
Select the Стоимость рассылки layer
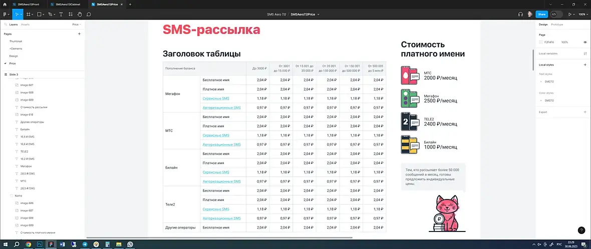point(34,107)
